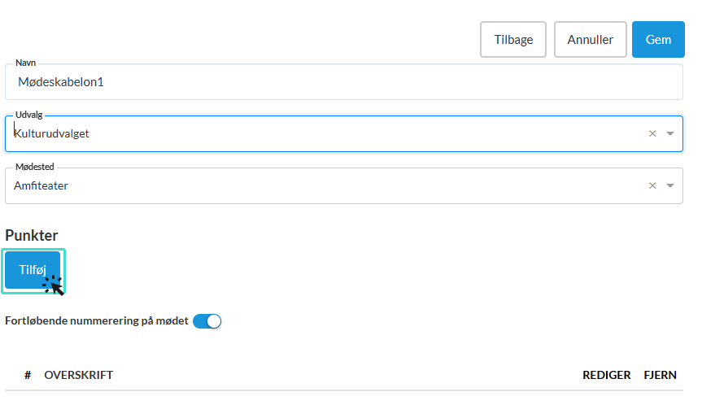Click the Amfiteater combo box field

[x=325, y=185]
